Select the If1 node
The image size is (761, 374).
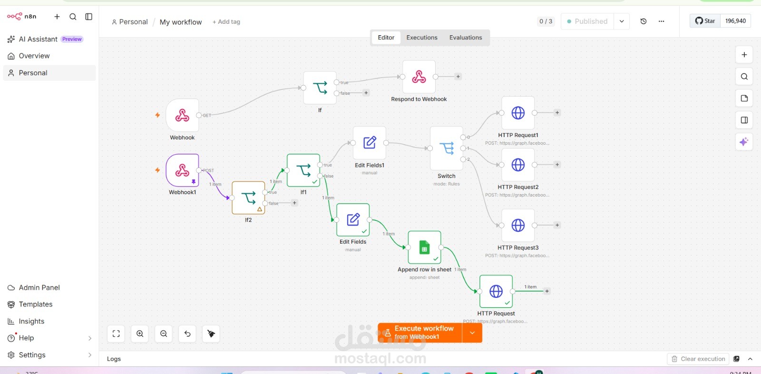coord(303,170)
